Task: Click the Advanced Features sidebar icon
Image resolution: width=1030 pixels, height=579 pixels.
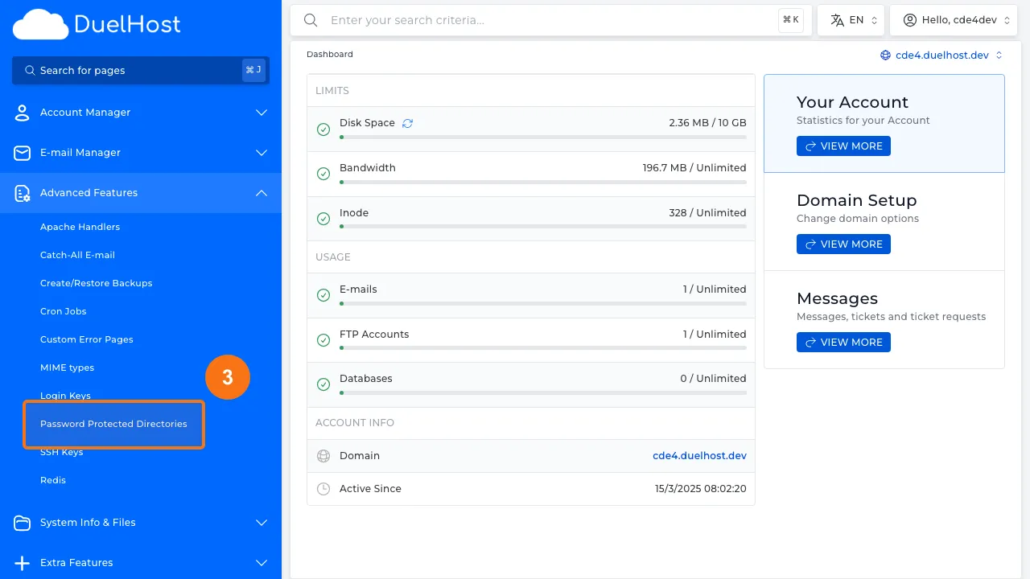Action: point(23,193)
